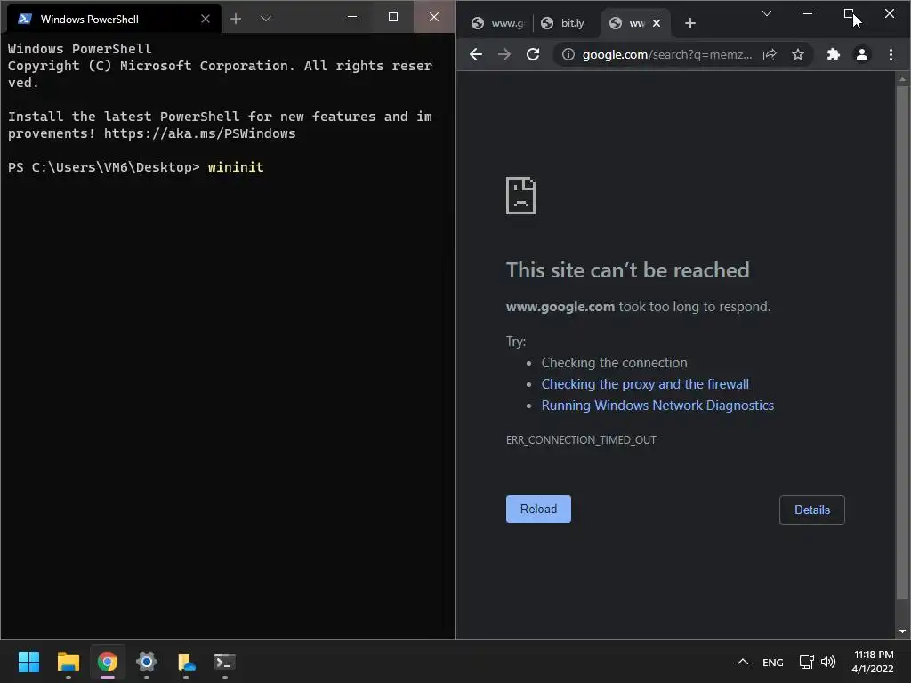Maximize the PowerShell window
The image size is (911, 683).
(393, 17)
